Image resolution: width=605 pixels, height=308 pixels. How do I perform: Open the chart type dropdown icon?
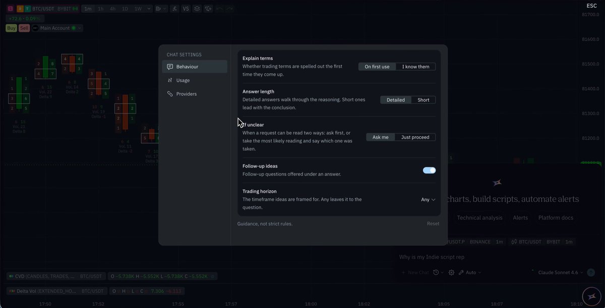click(161, 9)
